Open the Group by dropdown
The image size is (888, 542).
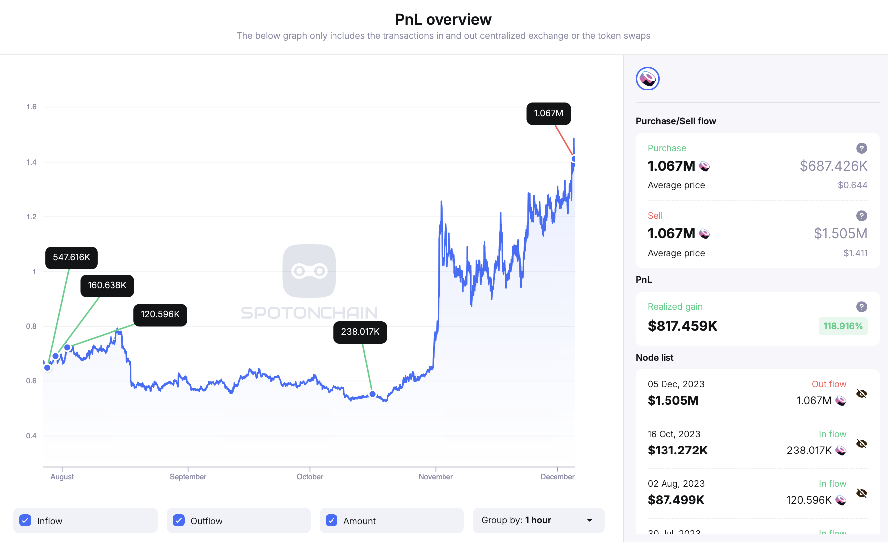click(x=539, y=520)
